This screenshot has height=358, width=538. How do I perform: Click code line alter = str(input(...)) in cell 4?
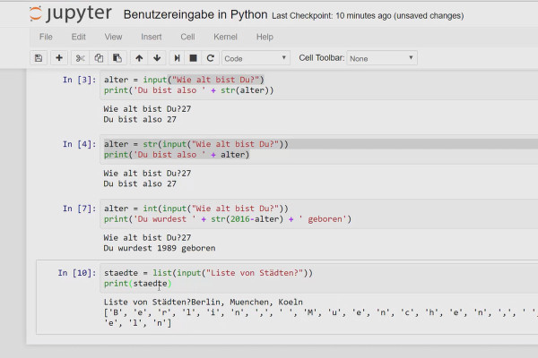point(195,144)
